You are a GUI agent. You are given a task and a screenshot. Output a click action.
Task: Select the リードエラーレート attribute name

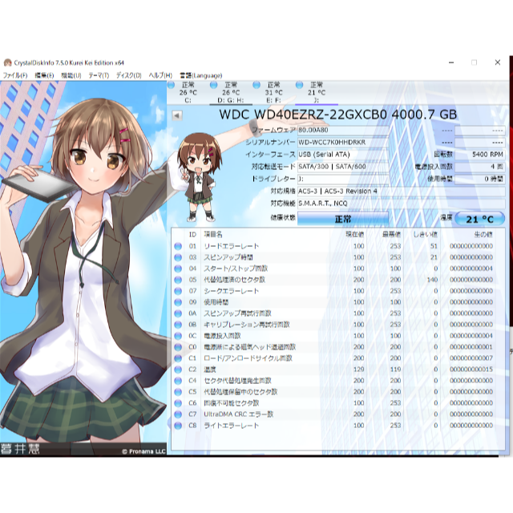coord(232,246)
